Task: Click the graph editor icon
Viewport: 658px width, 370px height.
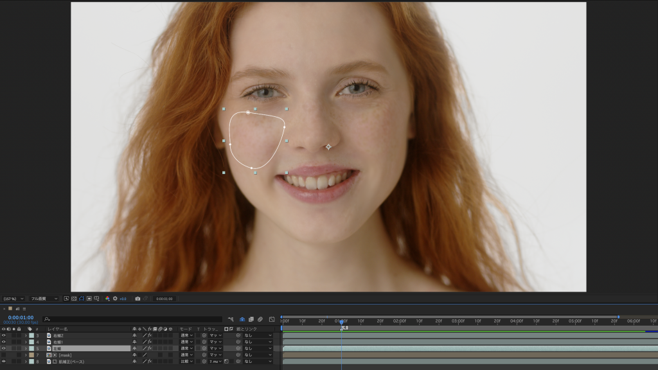Action: pyautogui.click(x=272, y=319)
